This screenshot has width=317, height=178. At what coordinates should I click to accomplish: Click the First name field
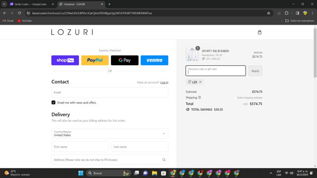point(80,147)
